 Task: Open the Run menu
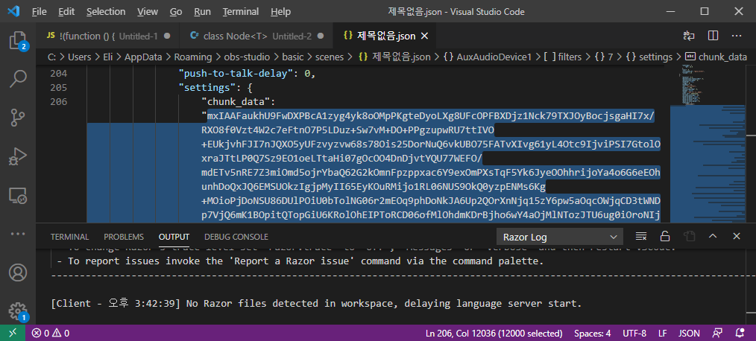[x=202, y=12]
